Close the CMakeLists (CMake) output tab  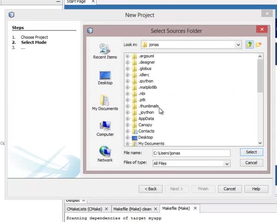coord(106,209)
